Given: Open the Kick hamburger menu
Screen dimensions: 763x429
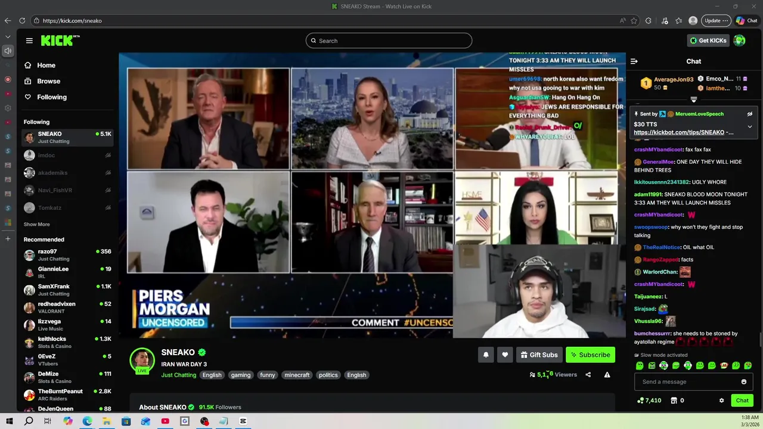Looking at the screenshot, I should (x=29, y=41).
